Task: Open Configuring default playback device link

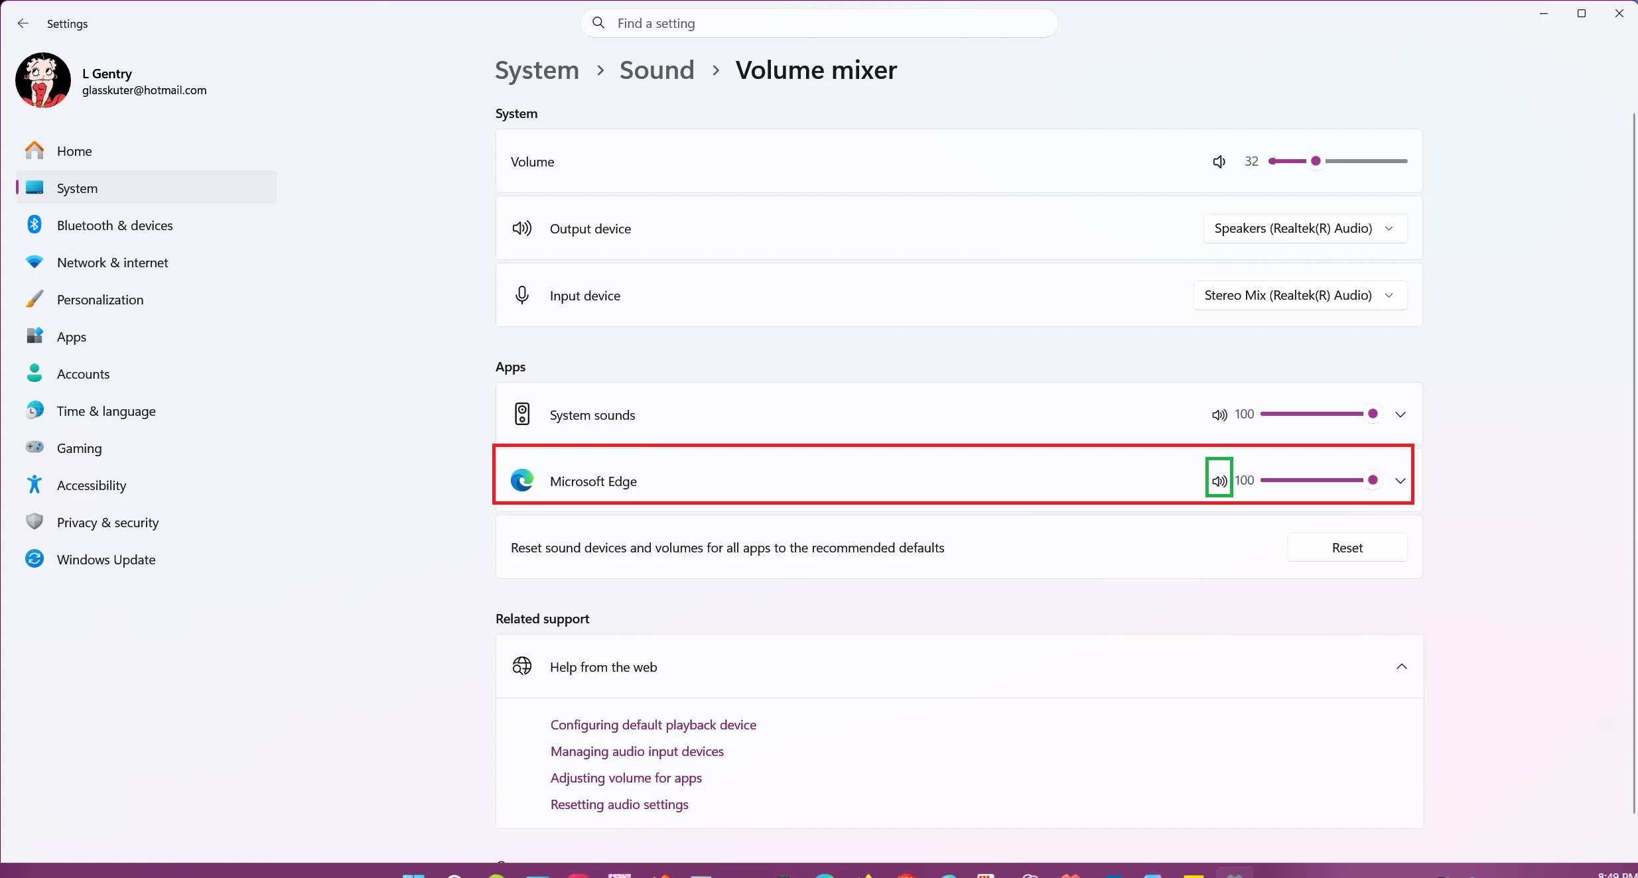Action: pos(653,725)
